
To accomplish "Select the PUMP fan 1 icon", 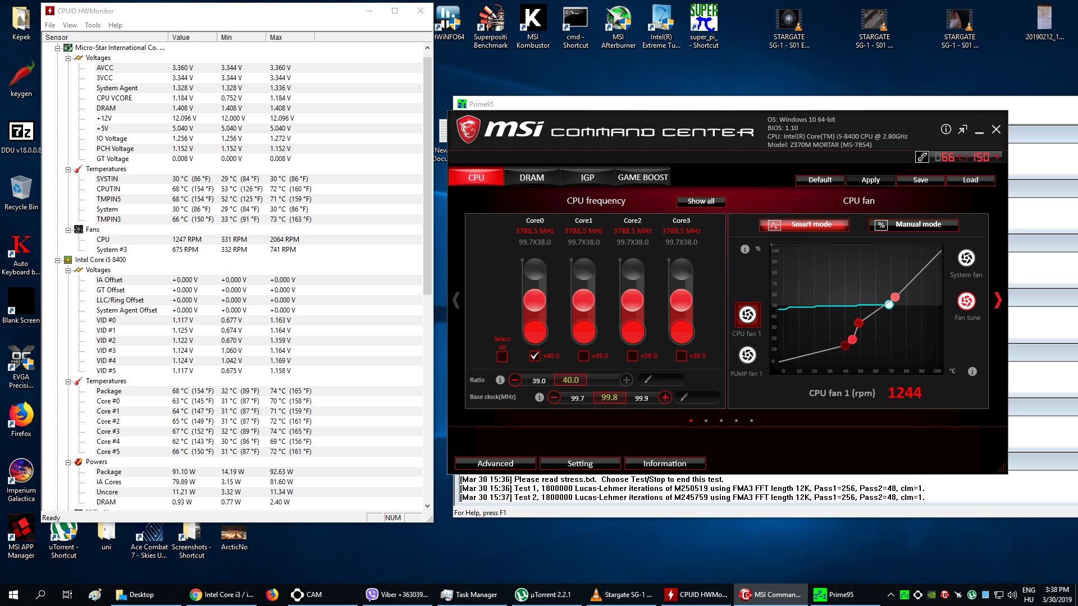I will [747, 355].
